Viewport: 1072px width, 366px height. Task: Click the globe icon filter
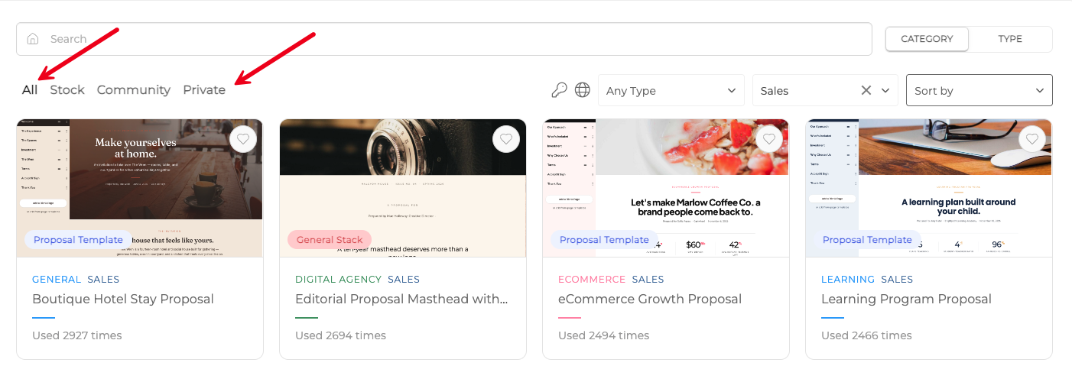(x=583, y=90)
